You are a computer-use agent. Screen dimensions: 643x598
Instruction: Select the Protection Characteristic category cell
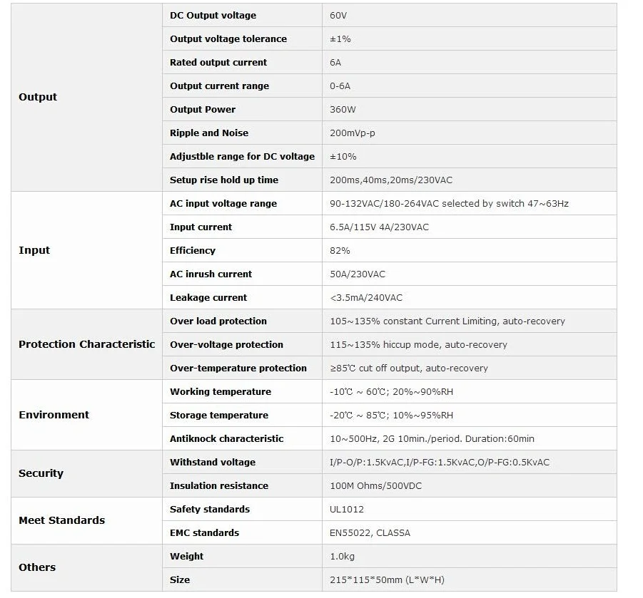[86, 344]
